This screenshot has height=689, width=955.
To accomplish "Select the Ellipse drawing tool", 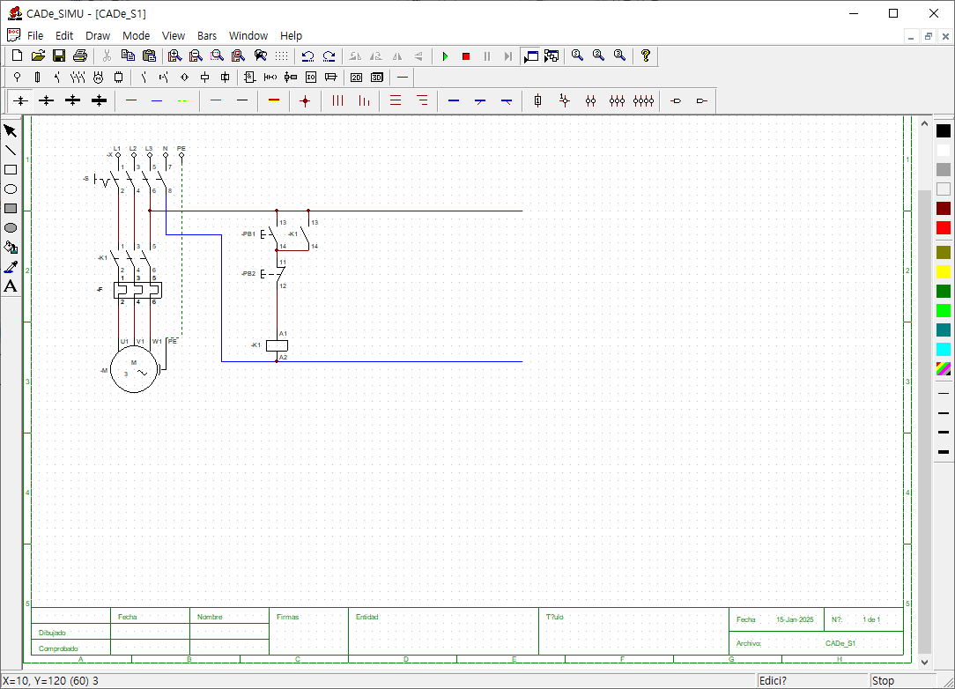I will click(x=11, y=189).
